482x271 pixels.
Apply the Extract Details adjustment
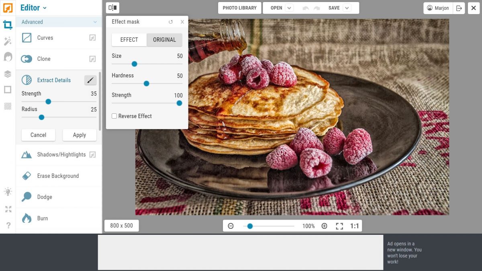(x=79, y=135)
